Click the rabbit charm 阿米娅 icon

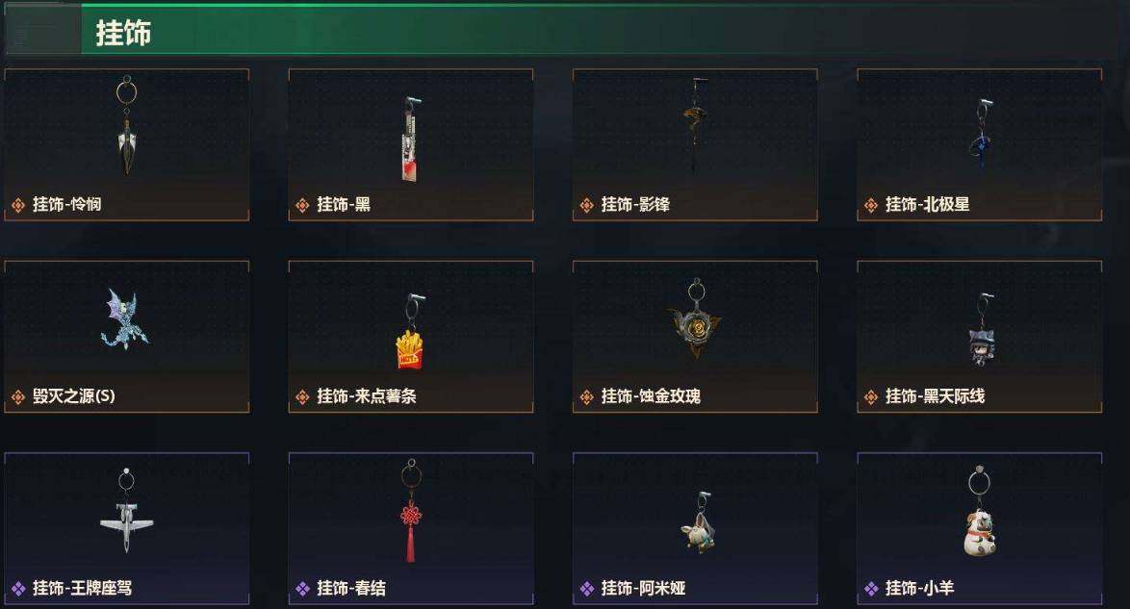tap(697, 523)
